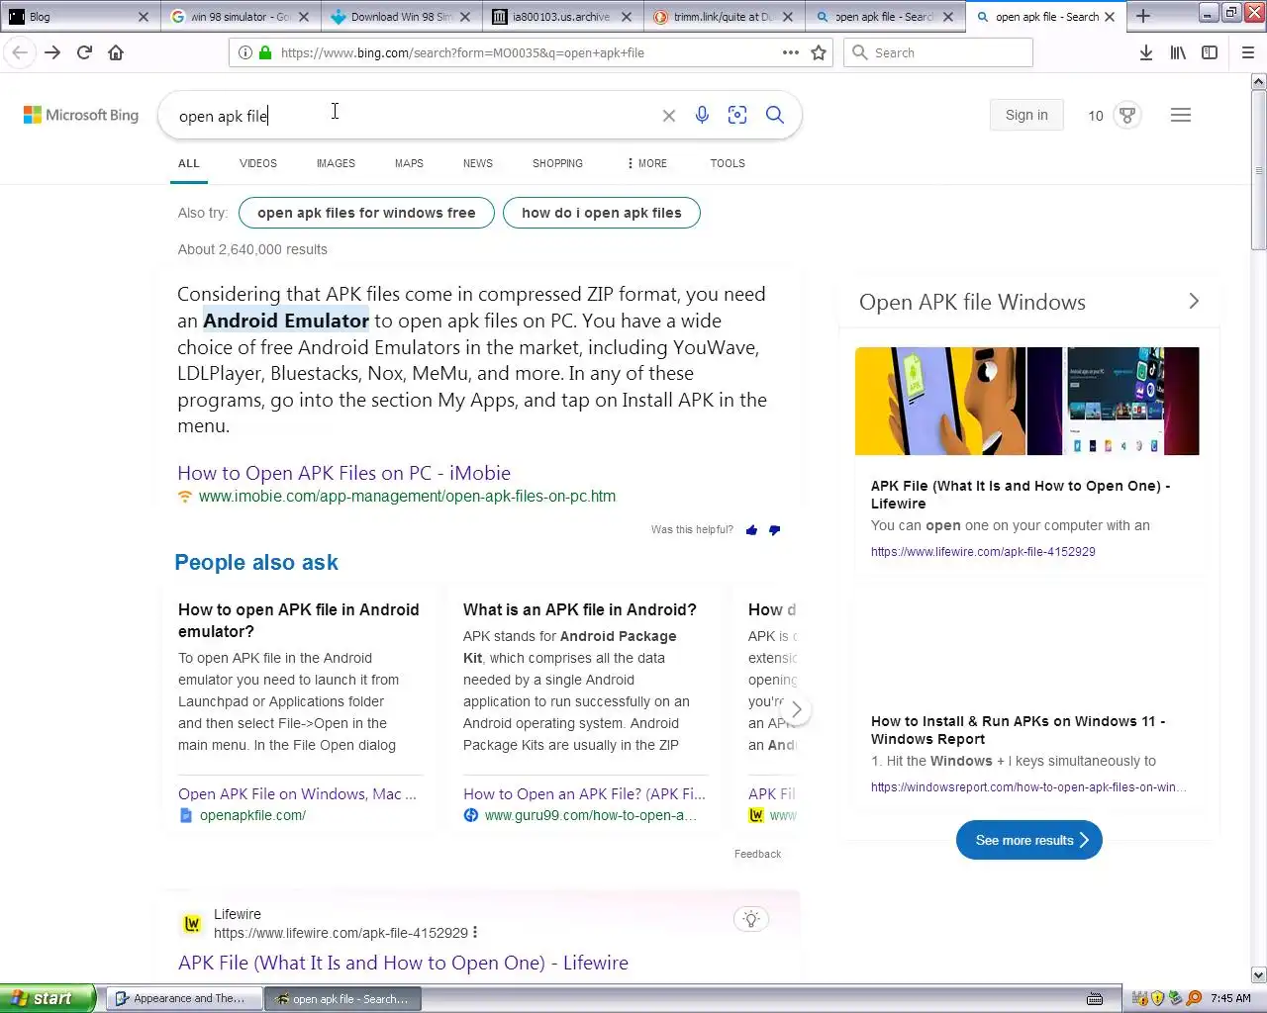The height and width of the screenshot is (1013, 1267).
Task: Open Microsoft Rewards trophy icon
Action: click(x=1127, y=115)
